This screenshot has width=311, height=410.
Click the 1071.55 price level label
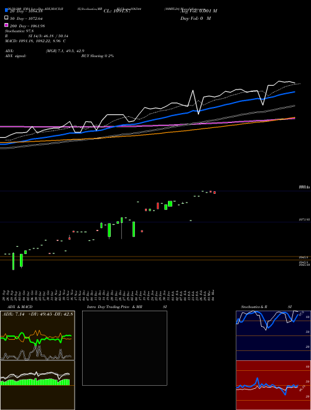coord(304,220)
